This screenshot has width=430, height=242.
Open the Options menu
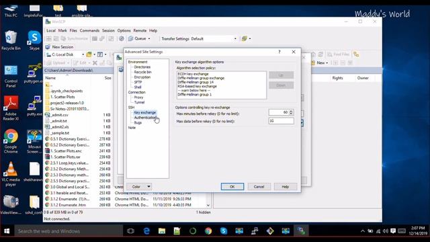[124, 30]
